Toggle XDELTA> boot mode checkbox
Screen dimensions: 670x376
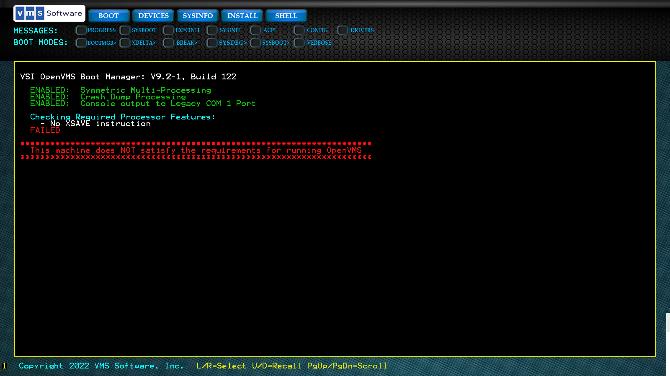click(125, 43)
